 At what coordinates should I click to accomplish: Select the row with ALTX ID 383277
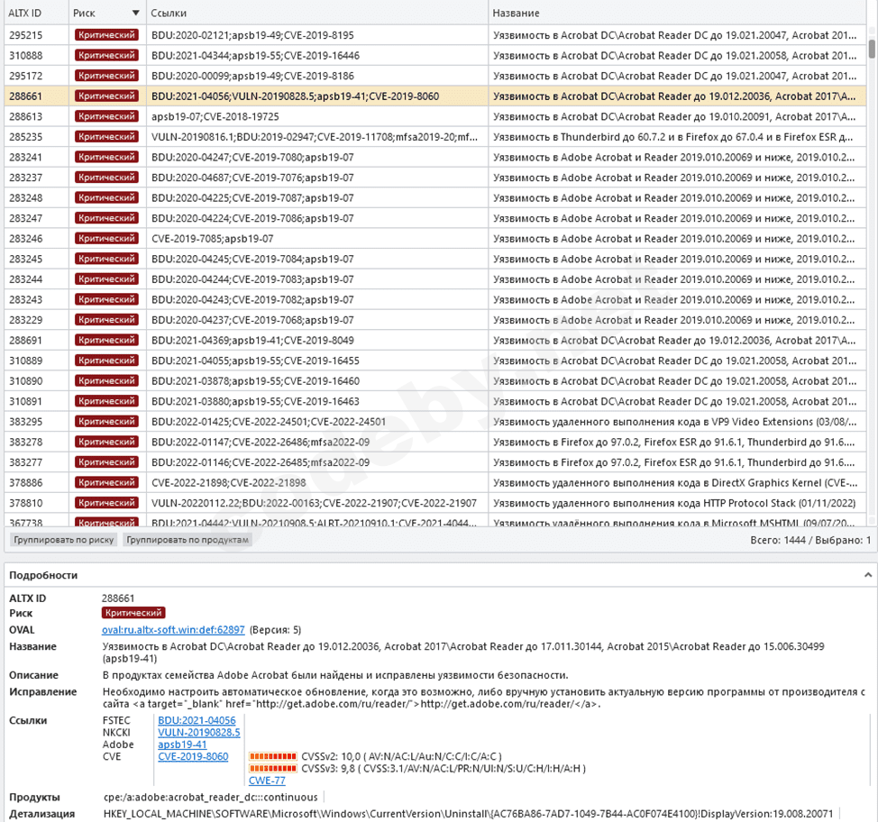[x=435, y=462]
